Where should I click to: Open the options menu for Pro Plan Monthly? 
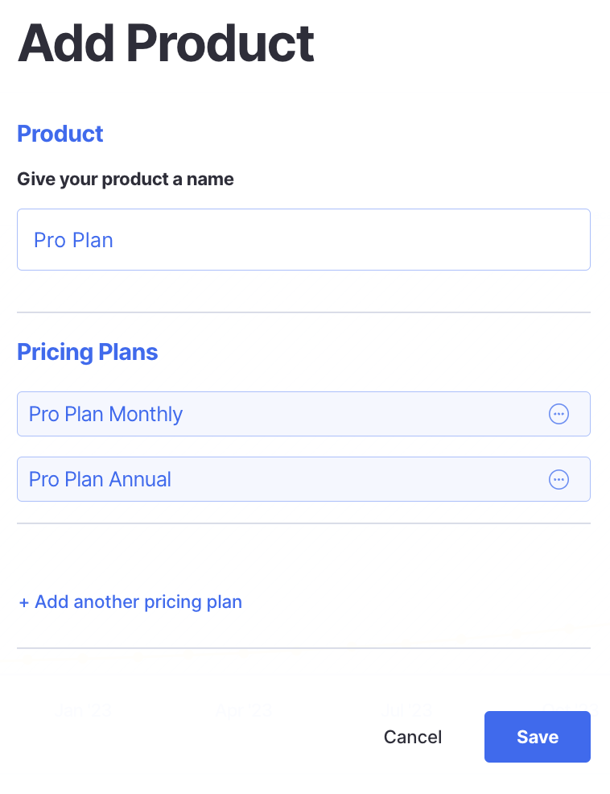pyautogui.click(x=558, y=414)
